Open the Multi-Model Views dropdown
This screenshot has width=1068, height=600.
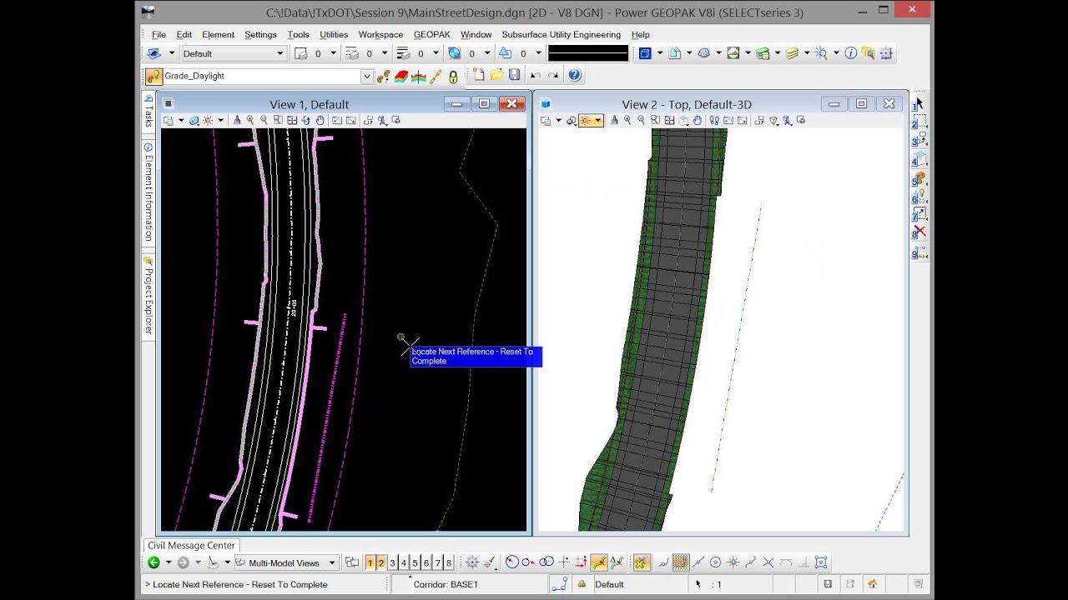coord(331,563)
